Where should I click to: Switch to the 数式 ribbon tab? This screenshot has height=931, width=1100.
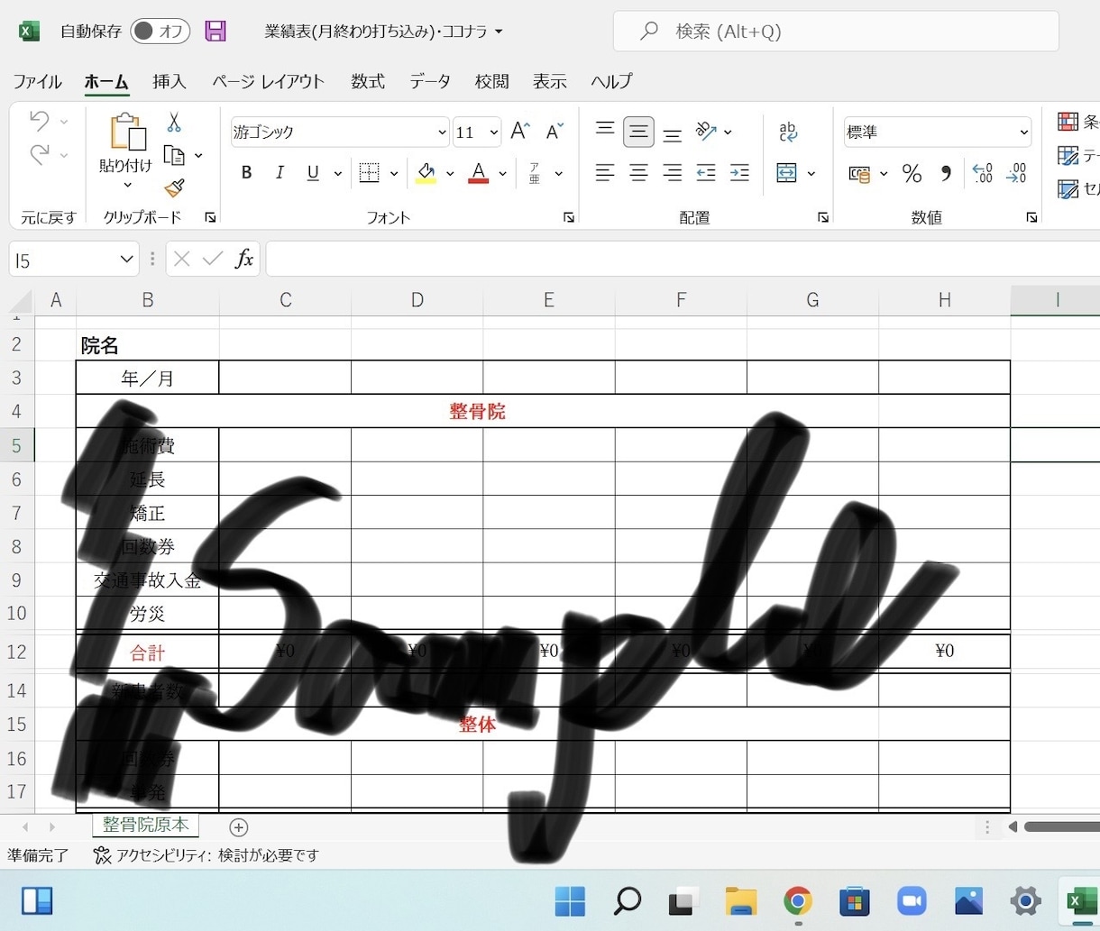[368, 81]
